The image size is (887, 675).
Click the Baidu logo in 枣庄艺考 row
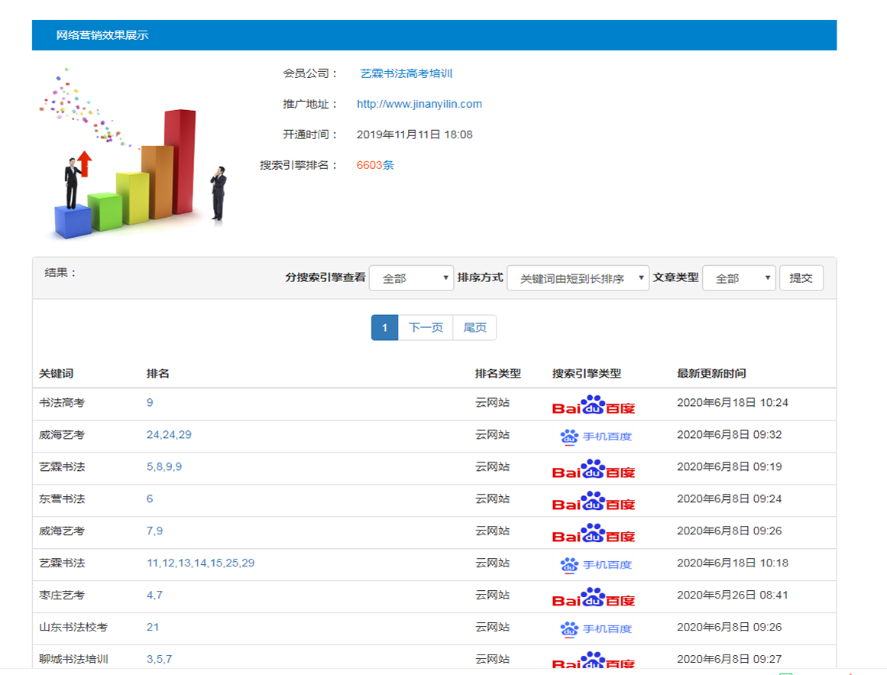pos(594,597)
